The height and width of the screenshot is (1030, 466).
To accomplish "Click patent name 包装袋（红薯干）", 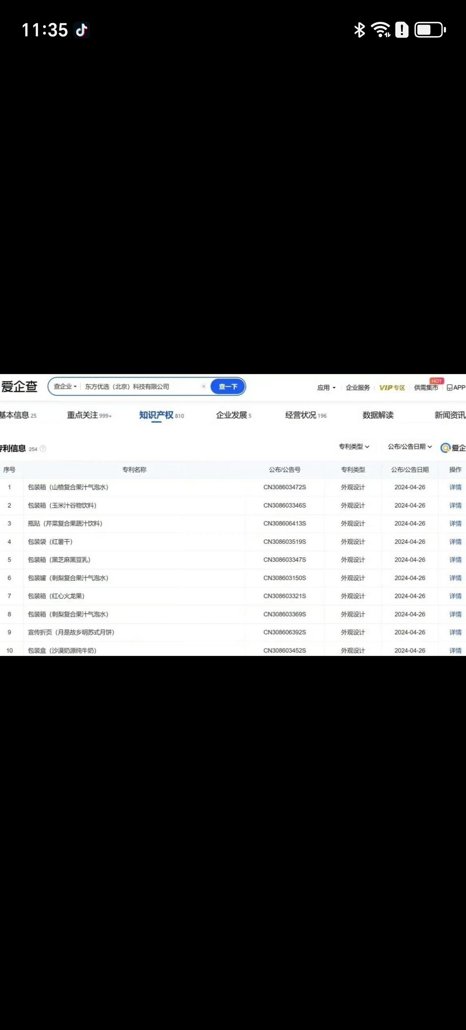I will 50,541.
